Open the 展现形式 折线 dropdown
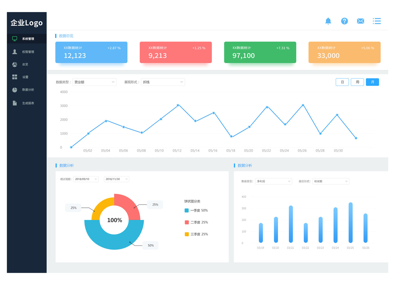 (x=163, y=82)
